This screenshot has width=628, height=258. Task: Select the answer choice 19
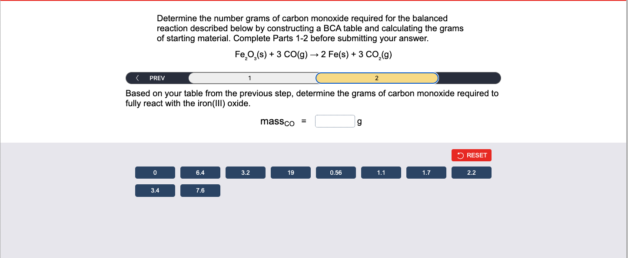coord(290,172)
